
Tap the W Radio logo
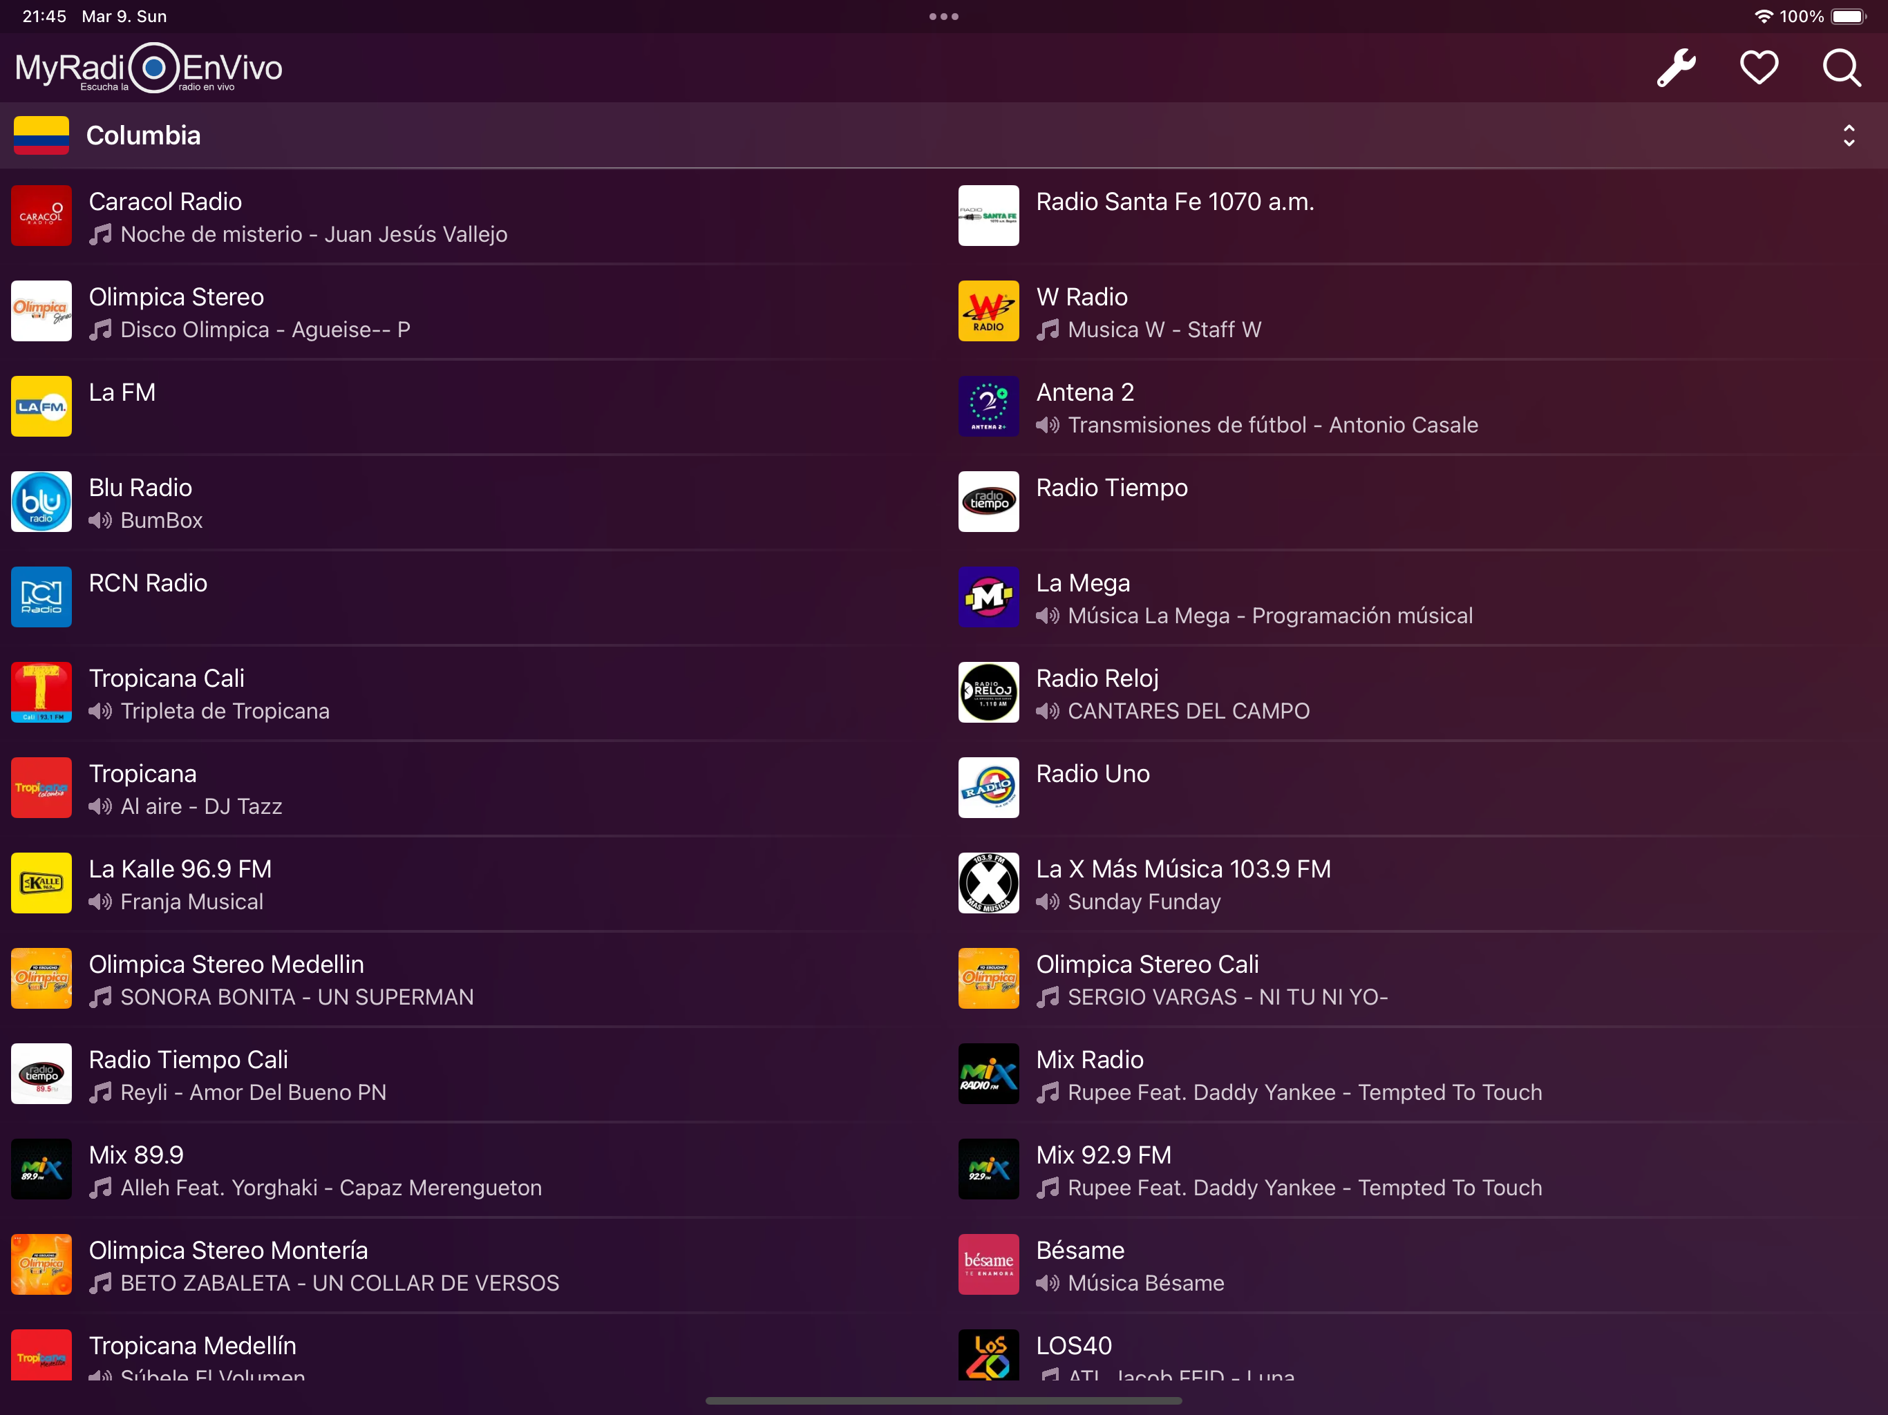(x=988, y=312)
